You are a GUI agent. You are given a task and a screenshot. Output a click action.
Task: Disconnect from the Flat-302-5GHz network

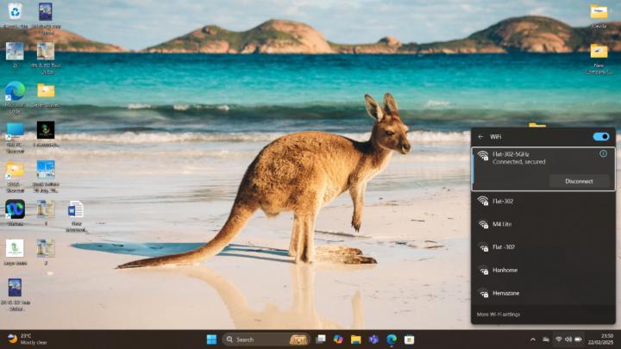pos(579,181)
